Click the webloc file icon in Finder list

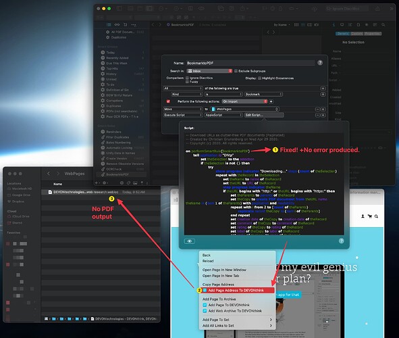pos(50,192)
